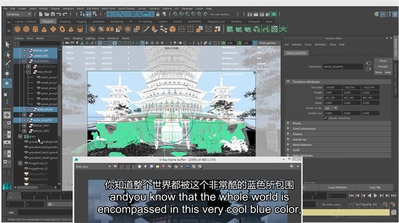The height and width of the screenshot is (223, 399).
Task: Activate the Select tool arrow
Action: 7,44
